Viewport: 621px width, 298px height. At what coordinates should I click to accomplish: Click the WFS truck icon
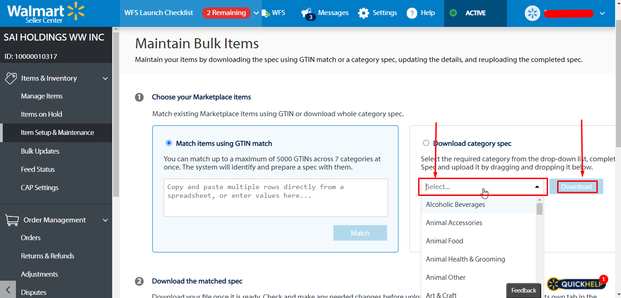click(x=266, y=13)
